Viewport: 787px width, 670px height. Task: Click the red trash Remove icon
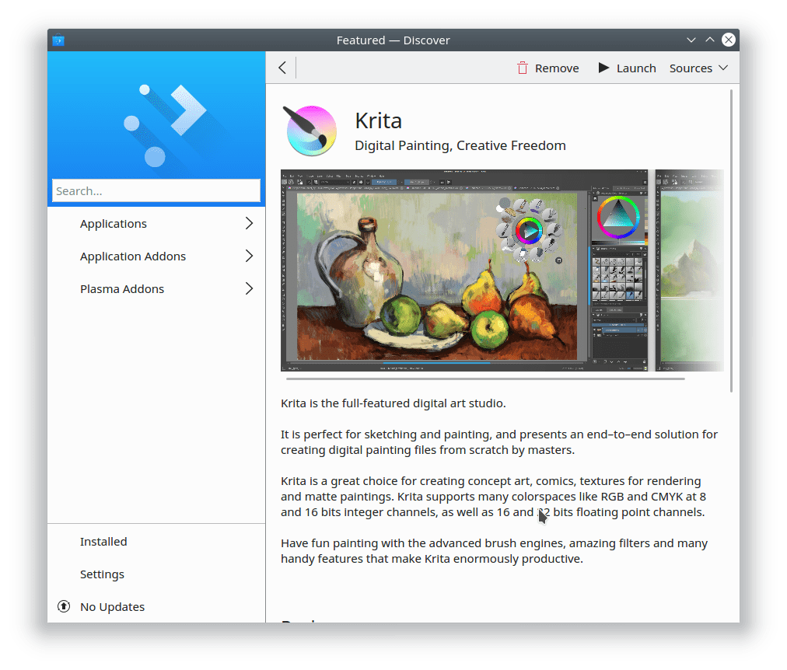point(523,68)
